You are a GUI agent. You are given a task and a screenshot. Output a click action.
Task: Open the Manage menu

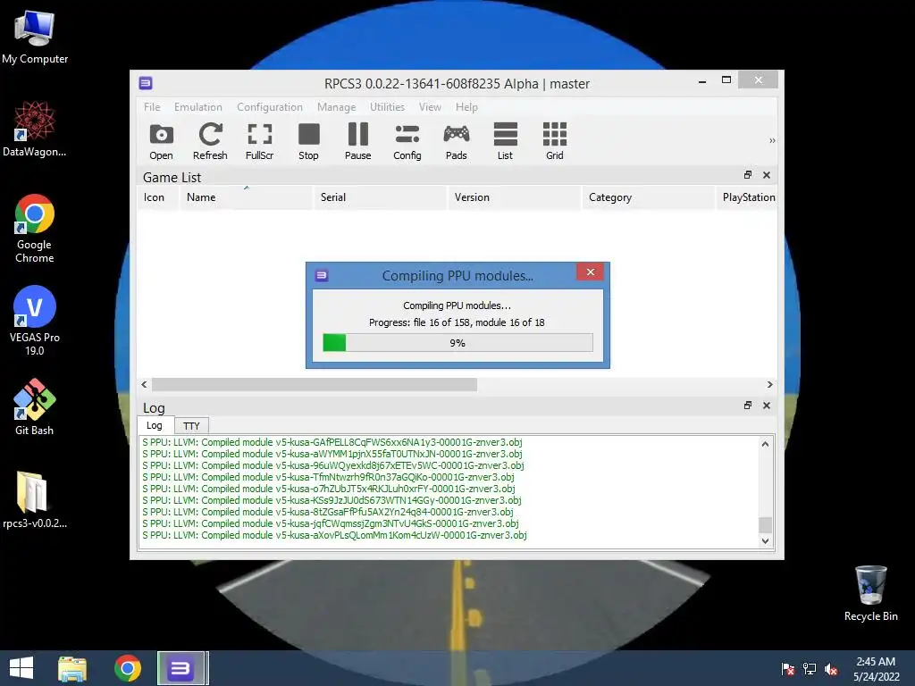click(x=337, y=107)
